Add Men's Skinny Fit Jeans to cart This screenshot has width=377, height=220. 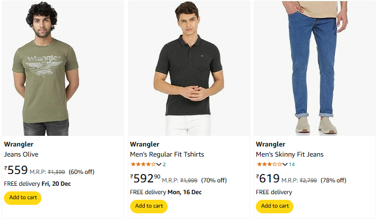(x=274, y=207)
